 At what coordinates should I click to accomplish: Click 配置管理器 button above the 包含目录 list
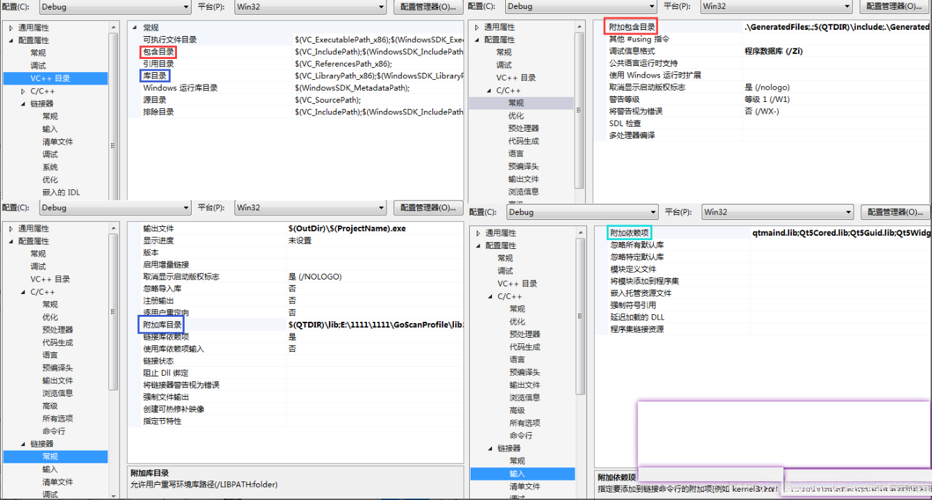(428, 7)
